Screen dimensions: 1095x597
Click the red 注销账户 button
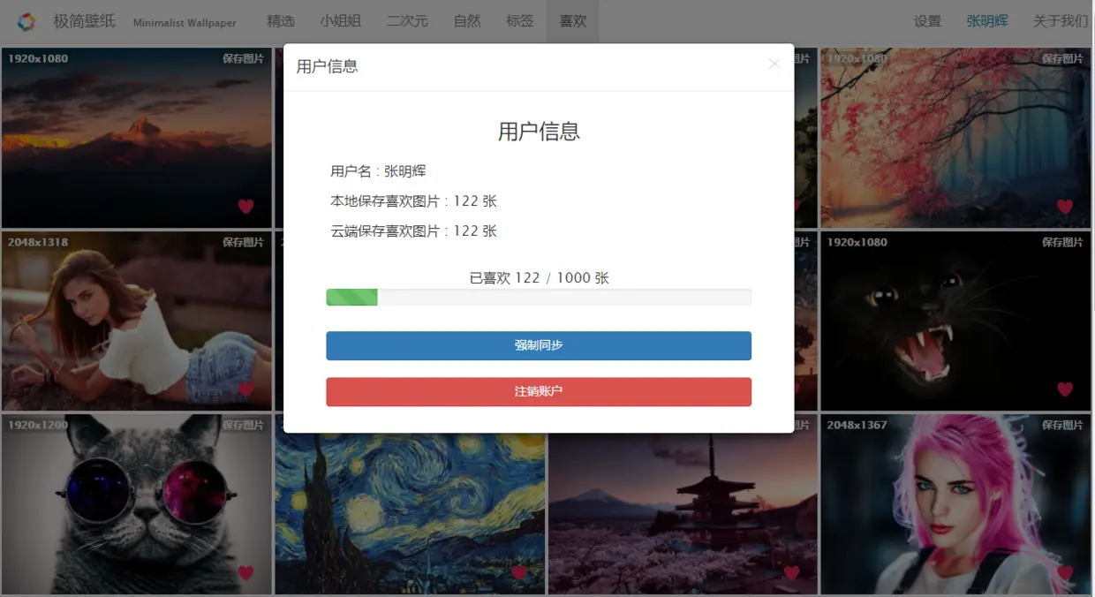[539, 391]
